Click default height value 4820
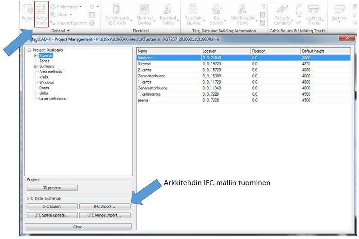The height and width of the screenshot is (239, 359). (x=306, y=64)
